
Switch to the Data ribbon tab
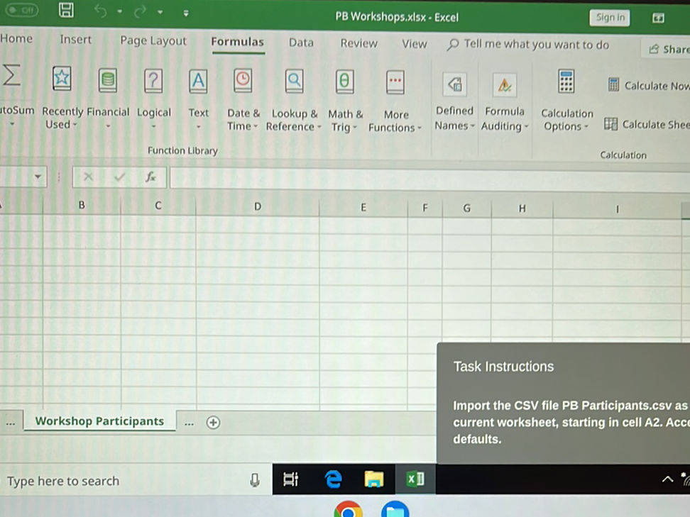click(300, 43)
